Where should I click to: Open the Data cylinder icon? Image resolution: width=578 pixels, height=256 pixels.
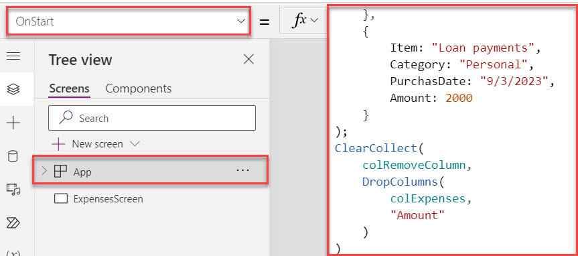click(x=13, y=156)
